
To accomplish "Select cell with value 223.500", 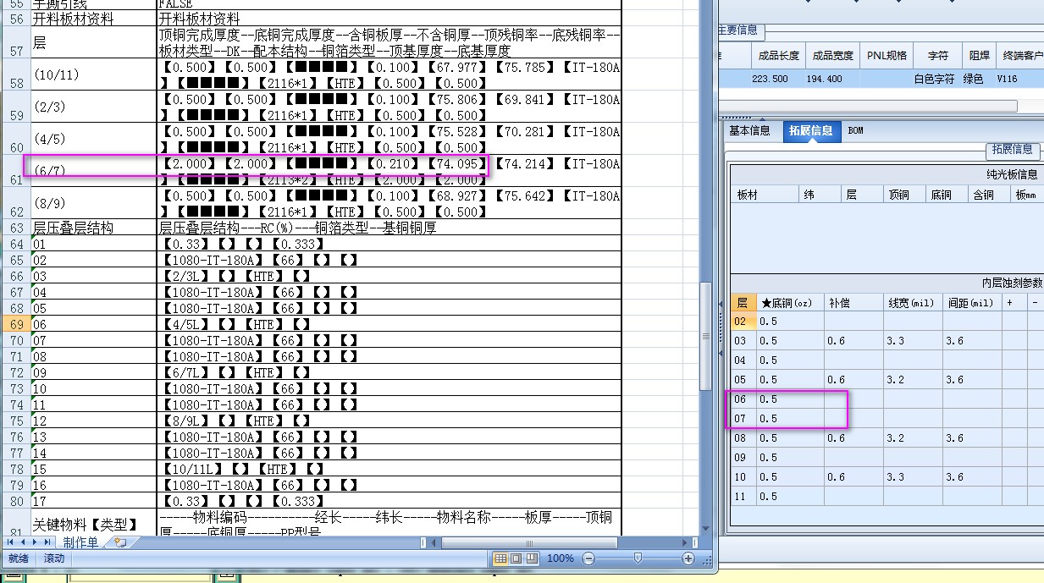I will (x=777, y=79).
